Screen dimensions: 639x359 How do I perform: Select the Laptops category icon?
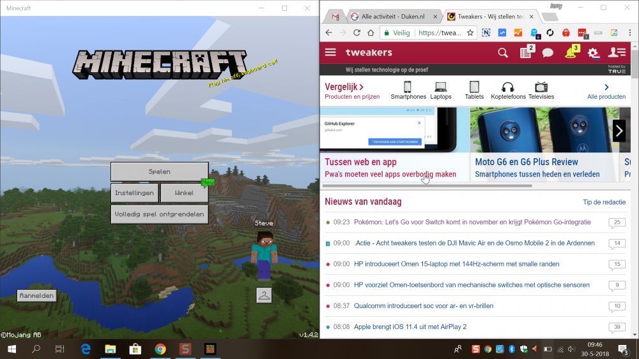440,87
